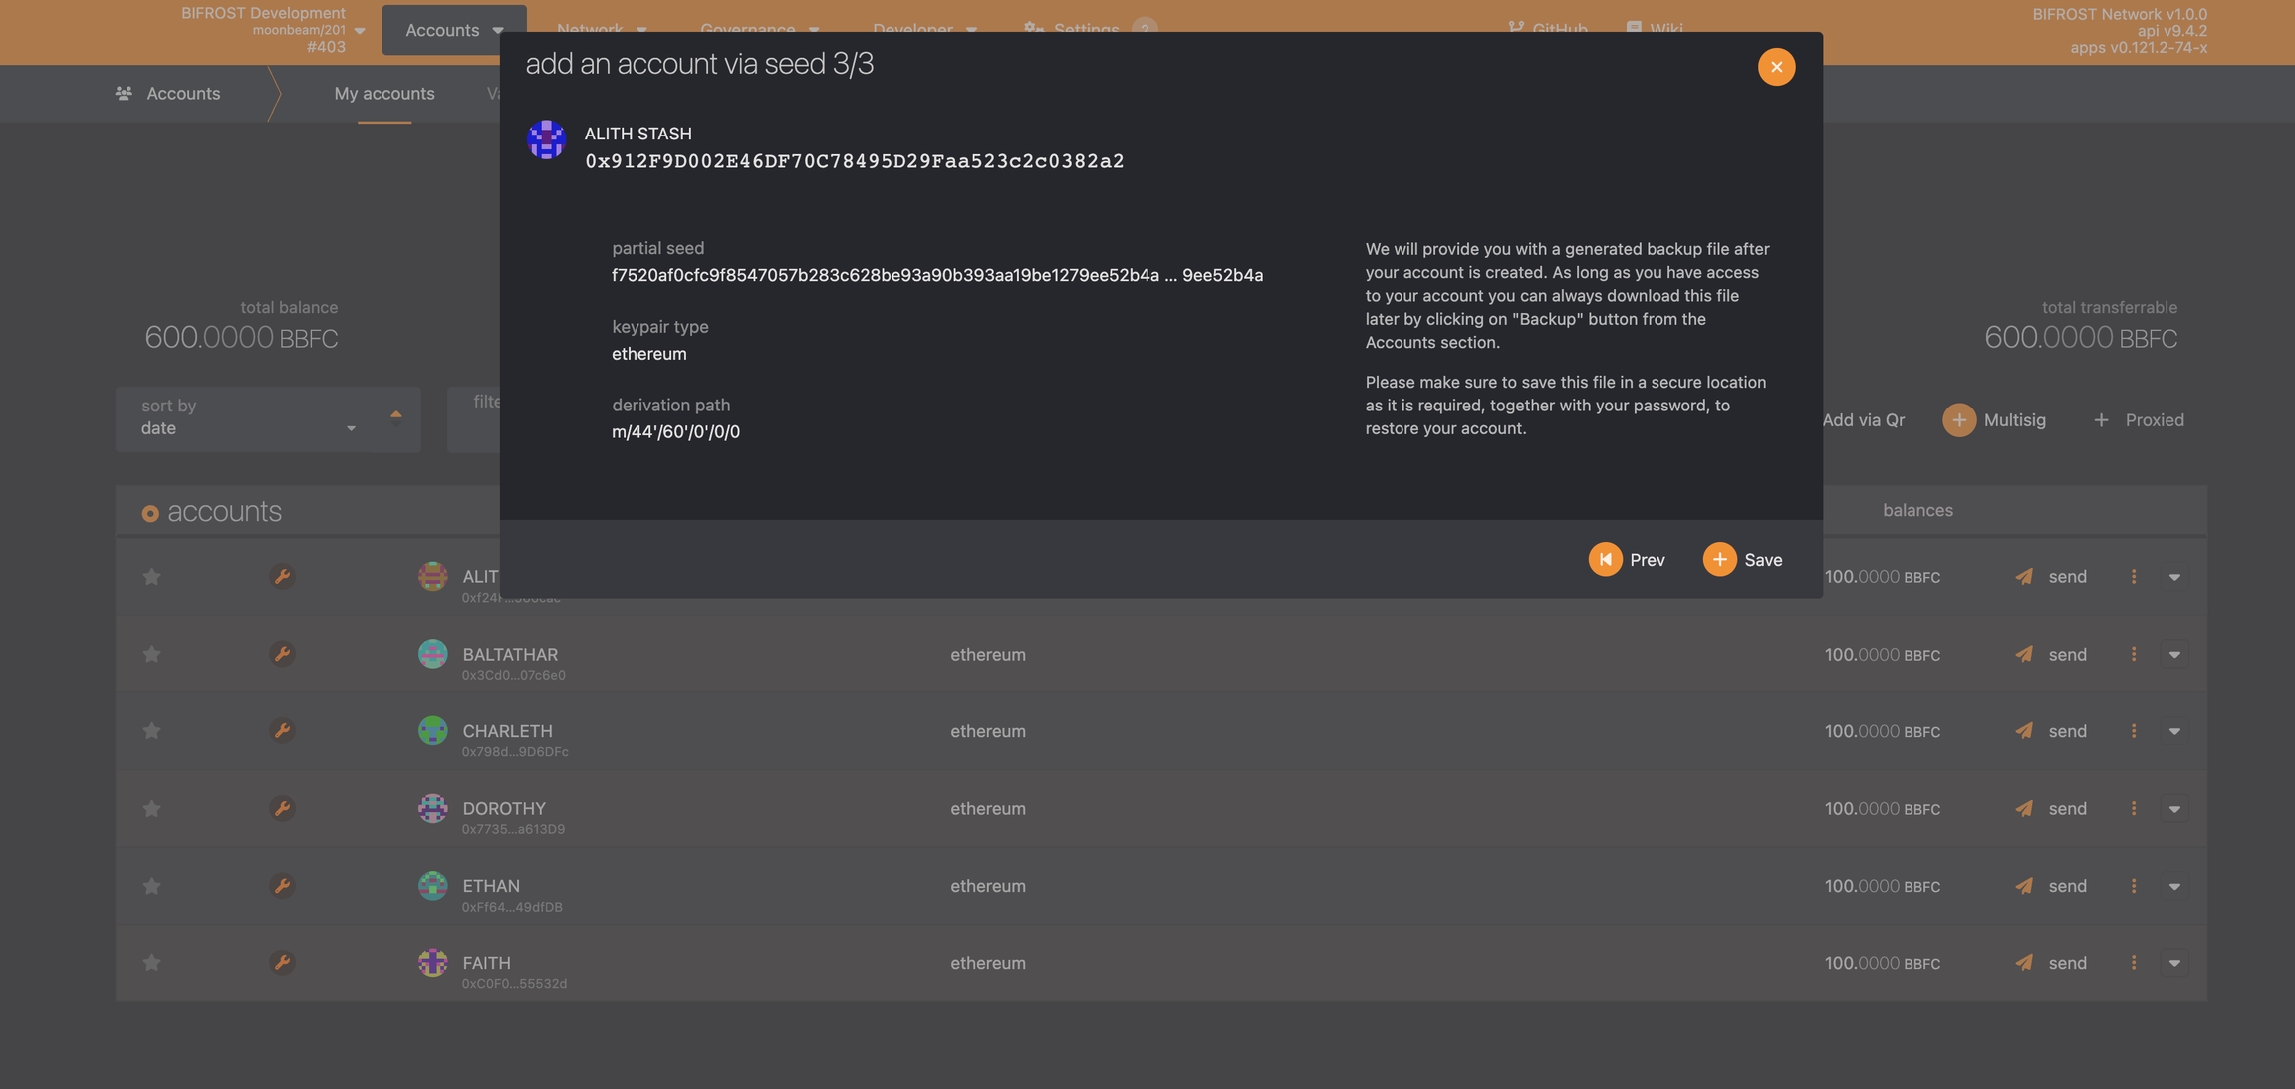Toggle the sort direction arrow
Viewport: 2295px width, 1089px height.
tap(396, 416)
